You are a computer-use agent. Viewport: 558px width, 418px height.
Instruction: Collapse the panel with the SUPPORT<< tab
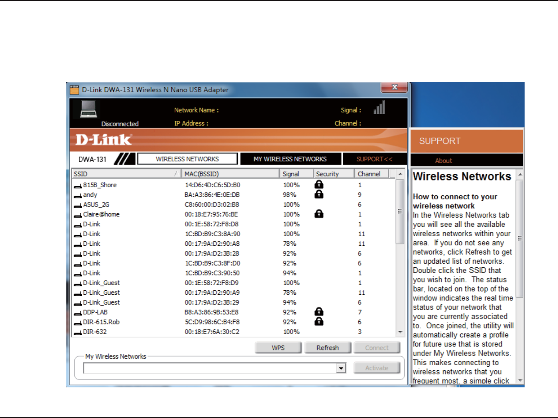pyautogui.click(x=374, y=159)
